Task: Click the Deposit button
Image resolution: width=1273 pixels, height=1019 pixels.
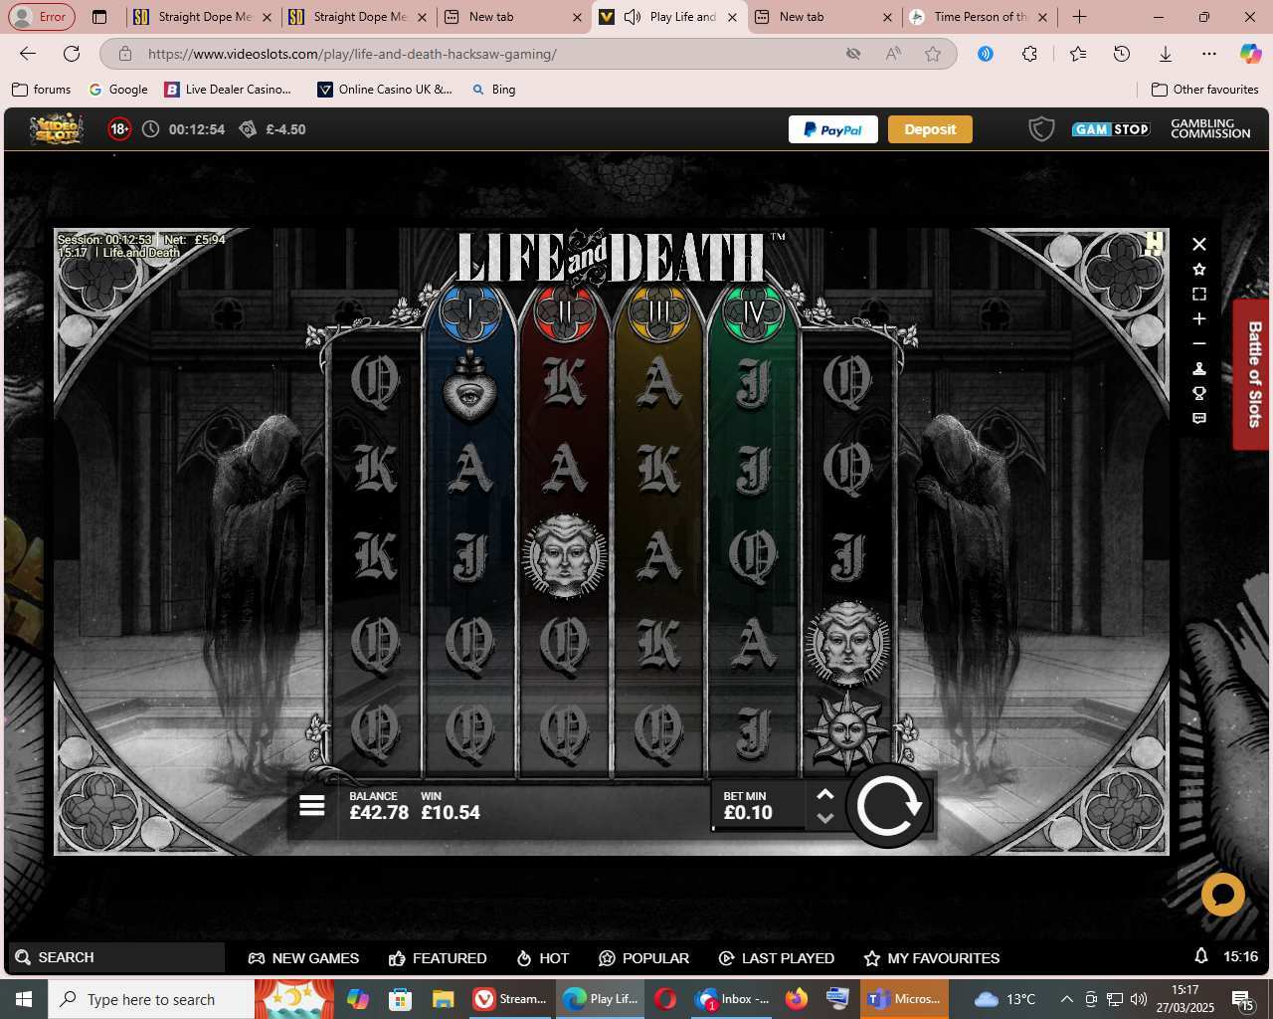Action: [x=930, y=129]
